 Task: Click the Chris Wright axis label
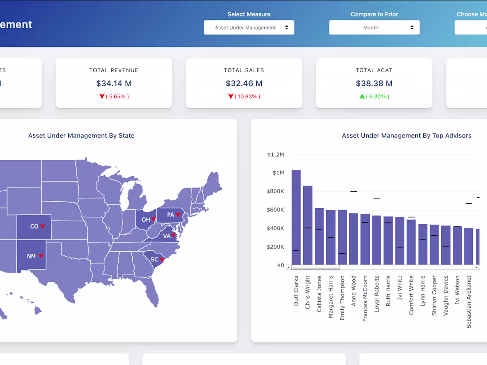(x=308, y=292)
